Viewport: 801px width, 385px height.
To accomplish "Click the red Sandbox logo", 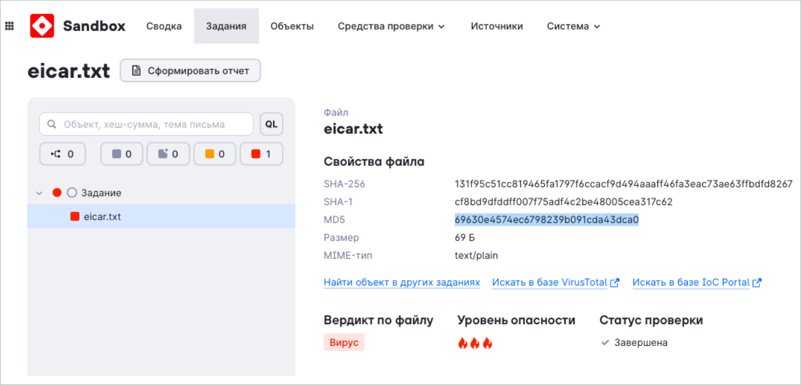I will (x=42, y=26).
